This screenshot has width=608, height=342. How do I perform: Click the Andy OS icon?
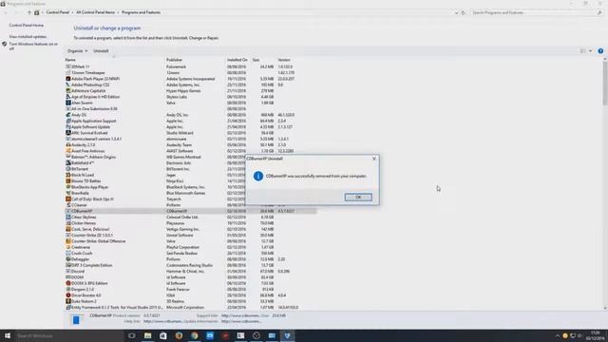coord(68,115)
